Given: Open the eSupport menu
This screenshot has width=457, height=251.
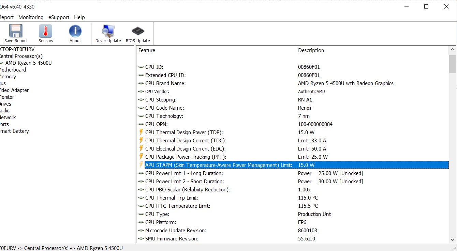Looking at the screenshot, I should 59,17.
